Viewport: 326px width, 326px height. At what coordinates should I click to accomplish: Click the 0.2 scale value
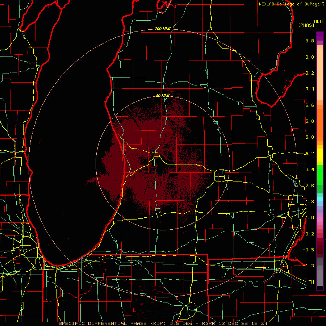pos(310,234)
